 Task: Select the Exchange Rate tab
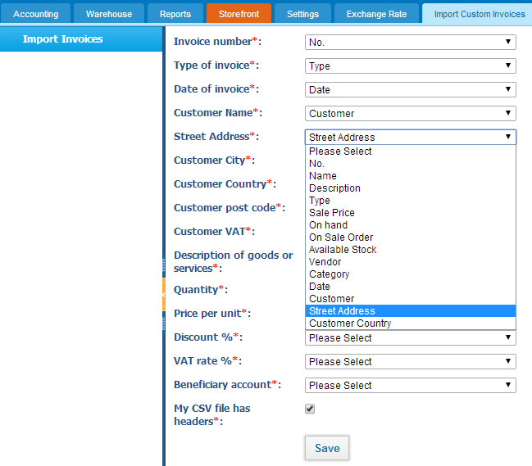click(376, 14)
